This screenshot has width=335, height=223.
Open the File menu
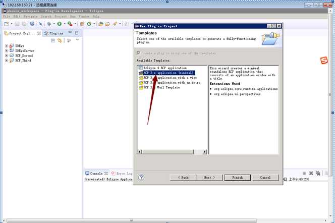pyautogui.click(x=7, y=17)
